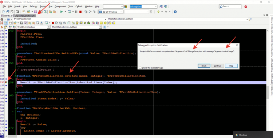The width and height of the screenshot is (273, 138).
Task: Open the Tools menu
Action: [71, 7]
